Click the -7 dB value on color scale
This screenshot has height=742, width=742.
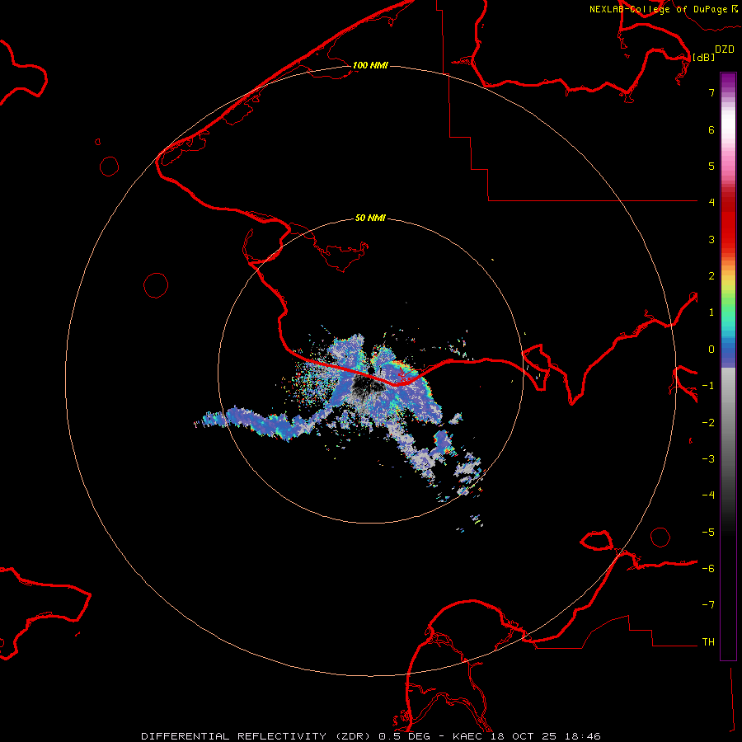pos(708,605)
